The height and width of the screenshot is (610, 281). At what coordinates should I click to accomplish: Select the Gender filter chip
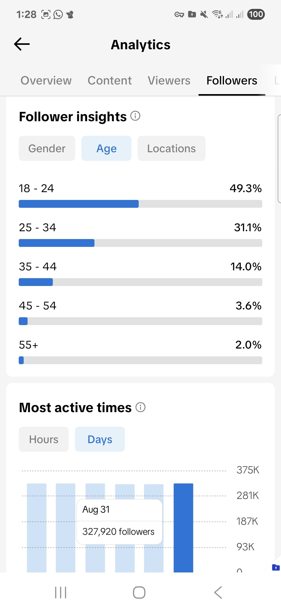(x=47, y=148)
